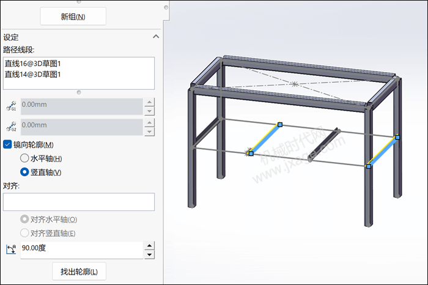Select the blue handle at right leg bottom
Screen dimensions: 428x285
coord(369,166)
